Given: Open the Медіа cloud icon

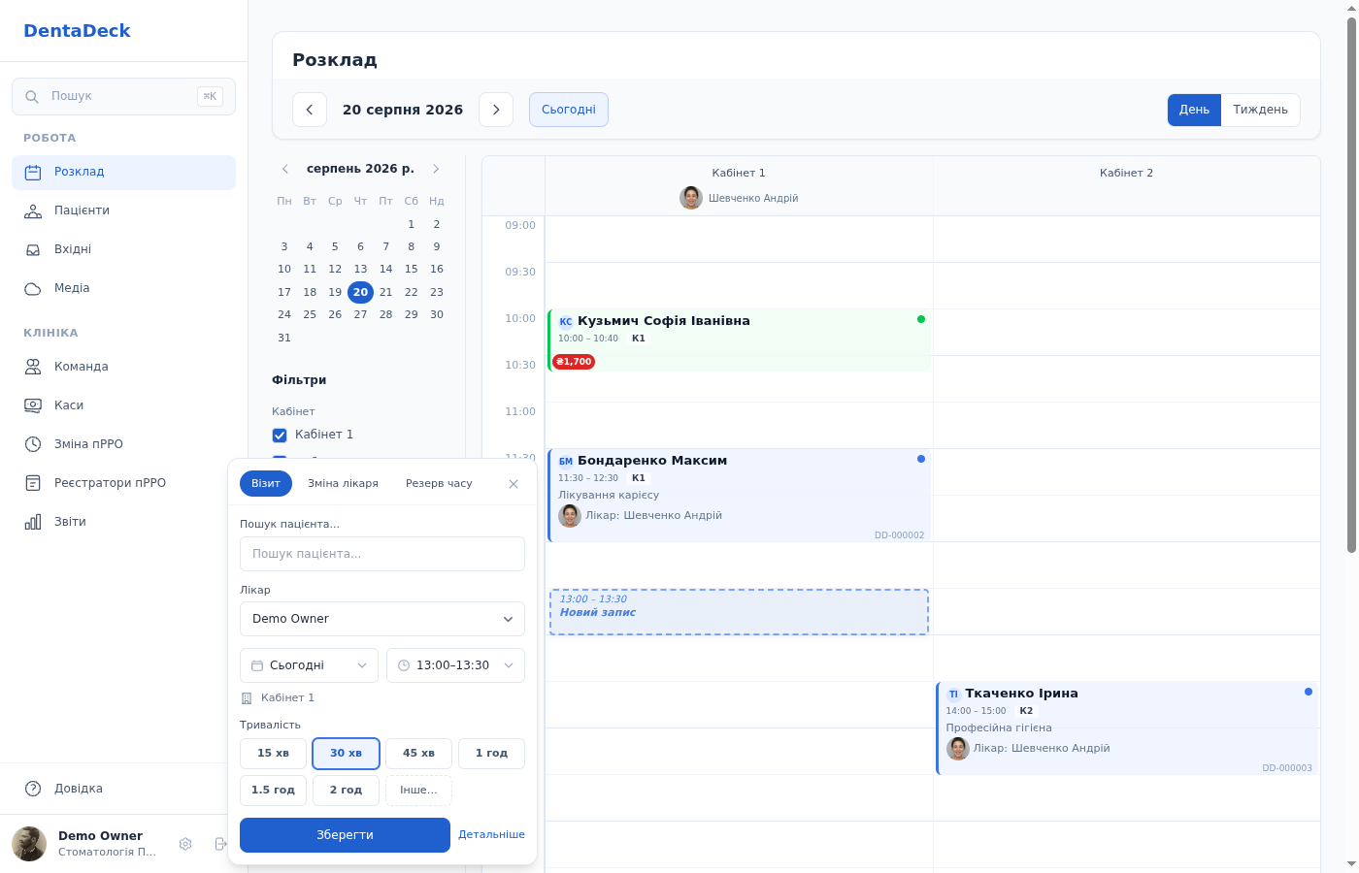Looking at the screenshot, I should pos(33,288).
